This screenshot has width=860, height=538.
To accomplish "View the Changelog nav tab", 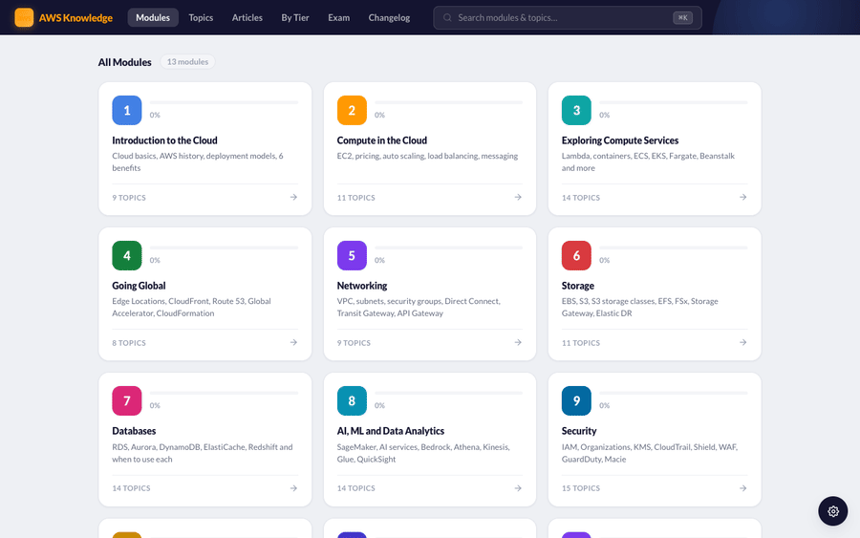I will pos(390,17).
